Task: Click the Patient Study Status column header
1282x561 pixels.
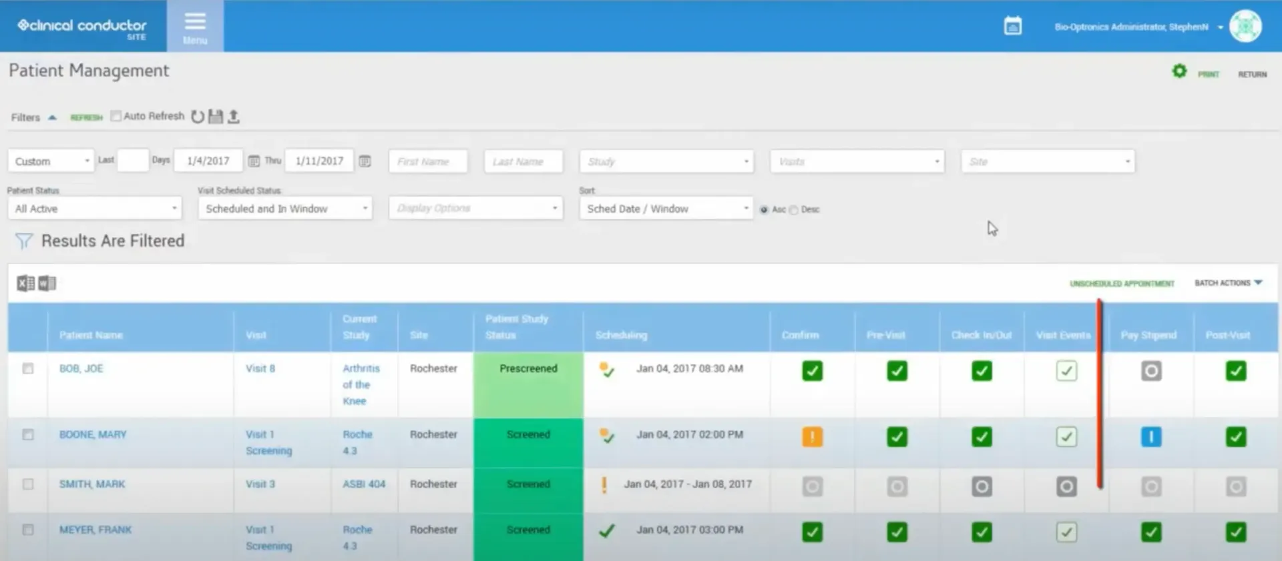Action: (x=517, y=327)
